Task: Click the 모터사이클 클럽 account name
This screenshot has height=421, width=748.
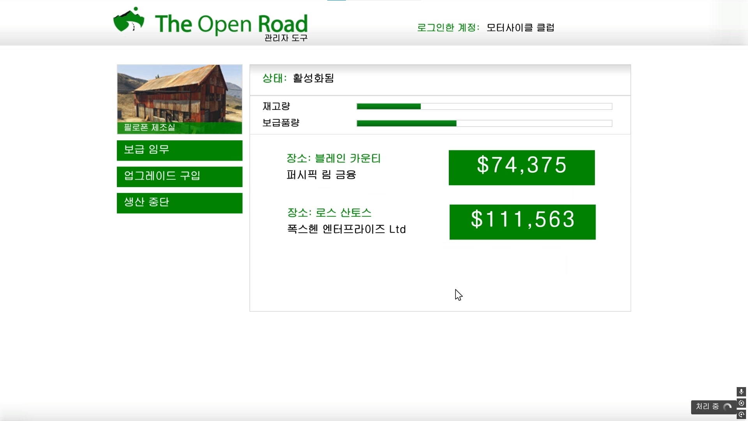Action: tap(520, 28)
